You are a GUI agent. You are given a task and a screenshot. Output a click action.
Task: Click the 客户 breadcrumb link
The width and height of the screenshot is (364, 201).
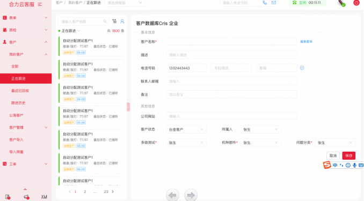pyautogui.click(x=59, y=3)
